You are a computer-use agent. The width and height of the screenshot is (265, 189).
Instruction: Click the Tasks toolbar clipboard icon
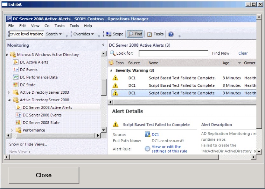click(150, 34)
